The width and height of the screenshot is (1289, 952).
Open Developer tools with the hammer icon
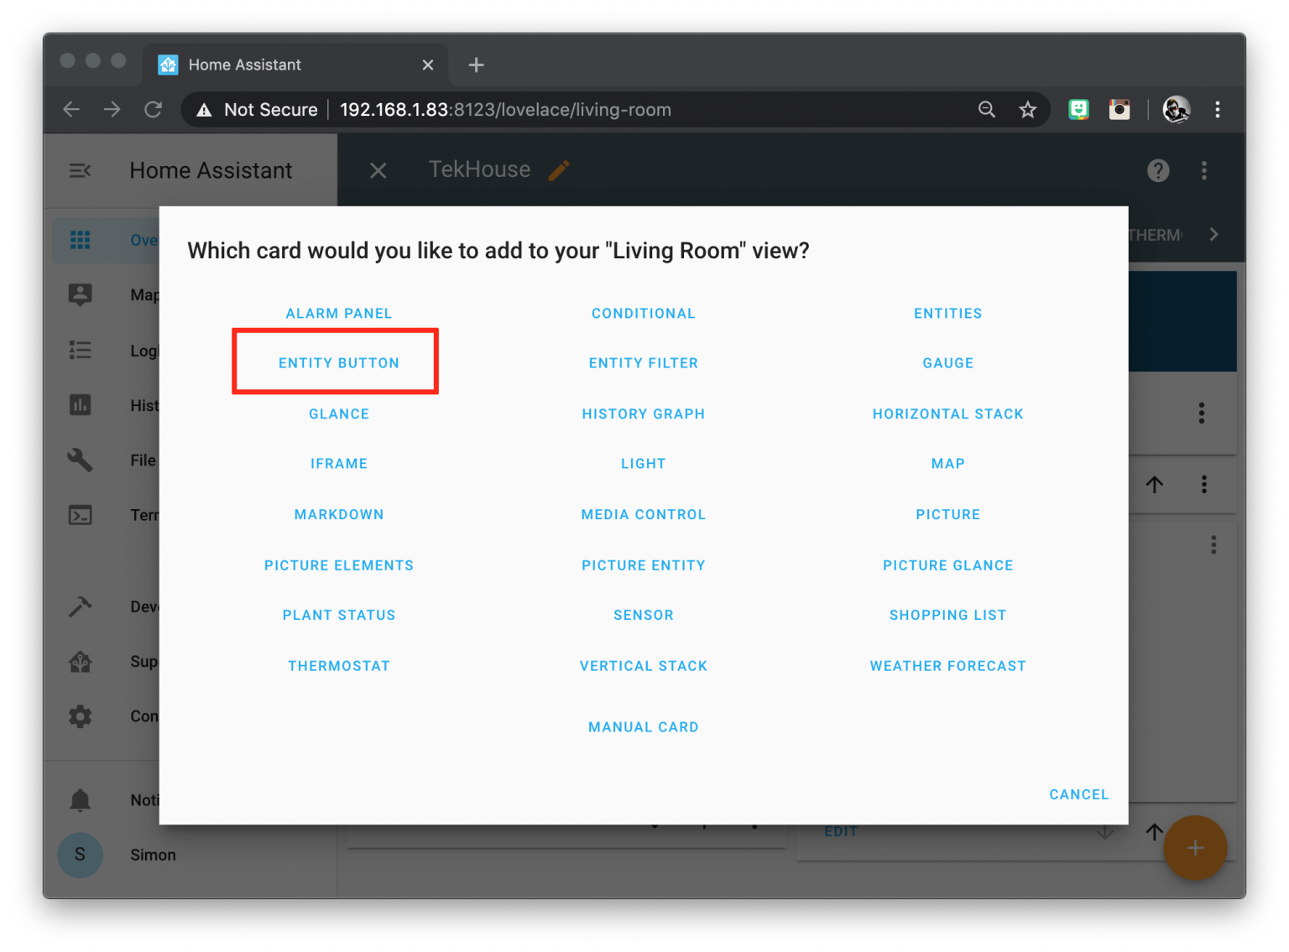(81, 606)
